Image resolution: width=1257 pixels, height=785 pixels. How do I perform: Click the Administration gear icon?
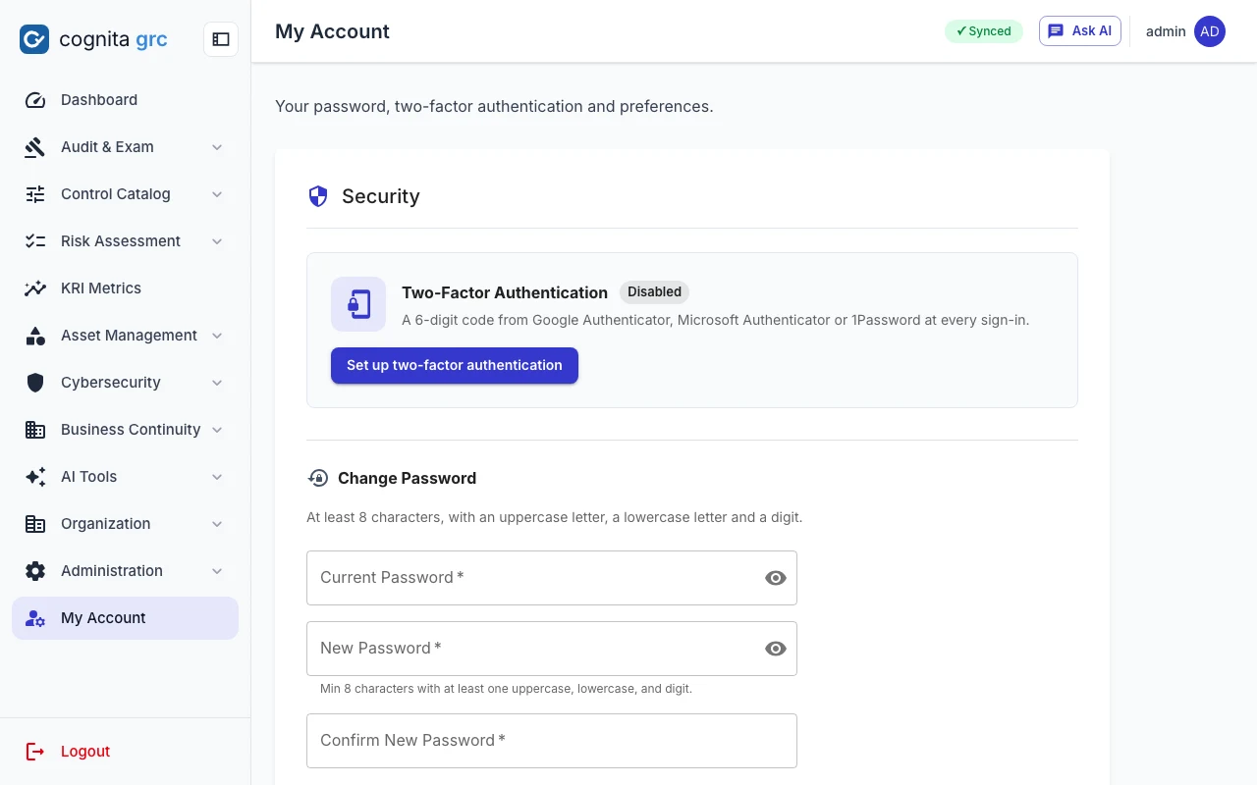pos(35,571)
